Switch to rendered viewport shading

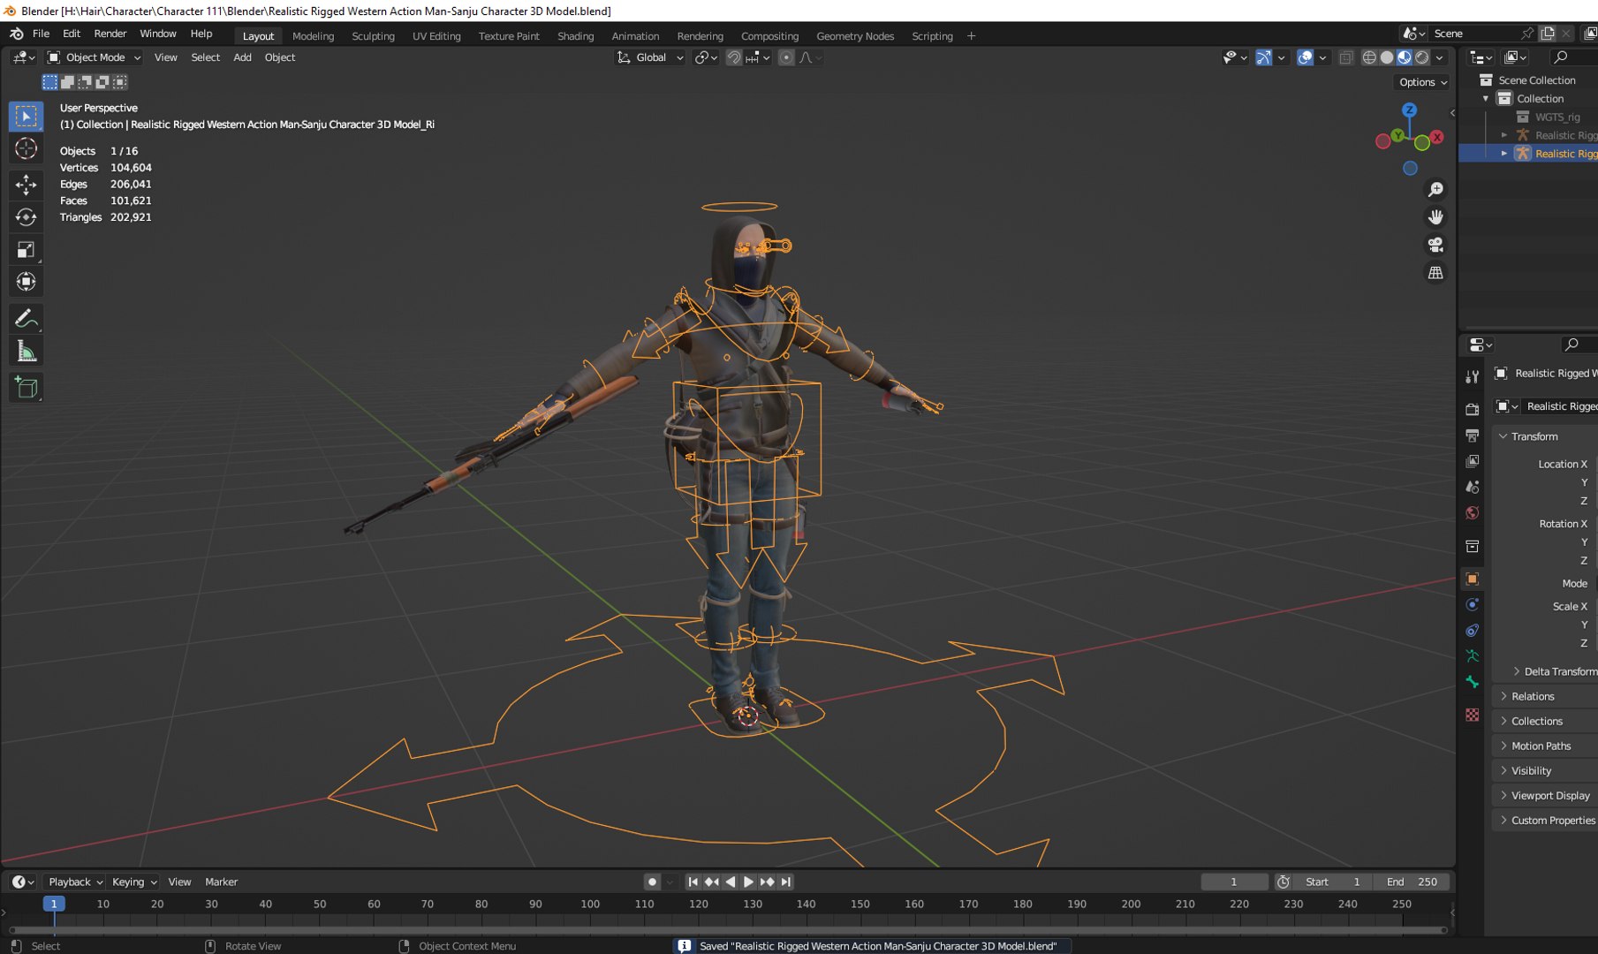[x=1422, y=57]
